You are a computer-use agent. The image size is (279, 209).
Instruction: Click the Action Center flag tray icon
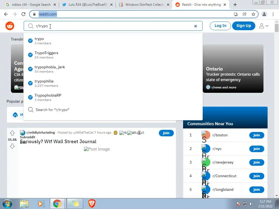(x=238, y=204)
